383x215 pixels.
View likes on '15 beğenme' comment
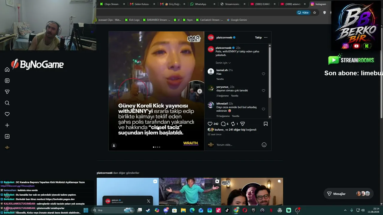223,116
